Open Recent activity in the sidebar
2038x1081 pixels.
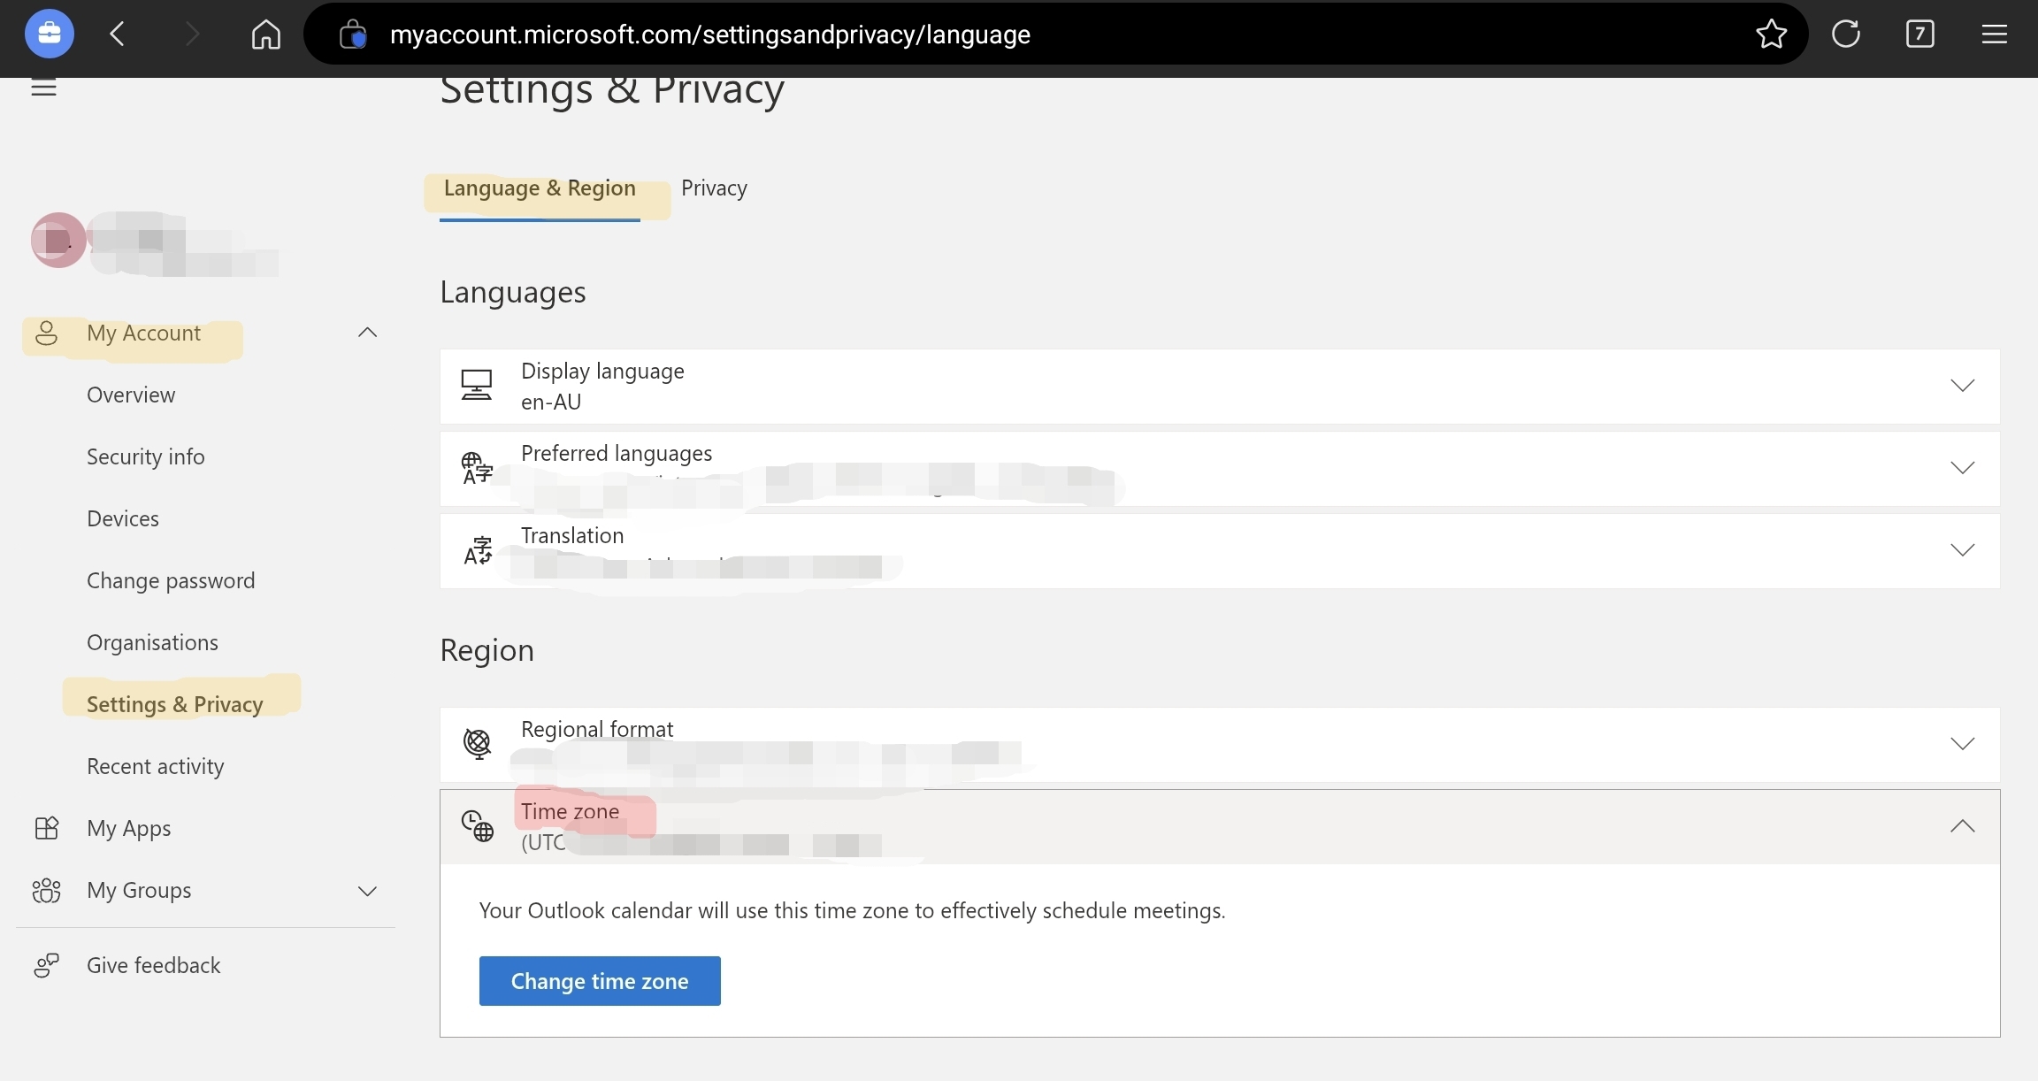pos(156,767)
